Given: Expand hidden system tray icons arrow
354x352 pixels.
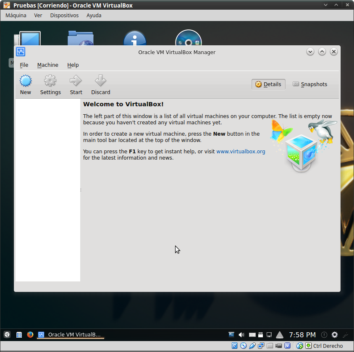Looking at the screenshot, I should click(x=280, y=335).
